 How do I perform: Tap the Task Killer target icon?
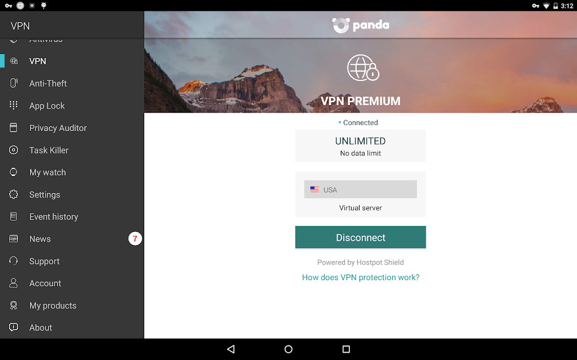click(x=14, y=150)
